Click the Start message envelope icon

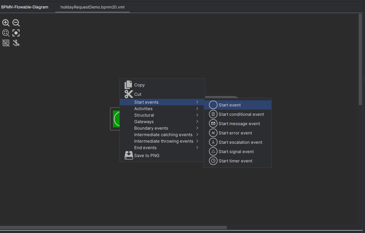213,124
